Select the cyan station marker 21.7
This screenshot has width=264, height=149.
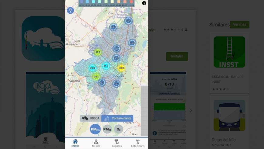pos(106,66)
